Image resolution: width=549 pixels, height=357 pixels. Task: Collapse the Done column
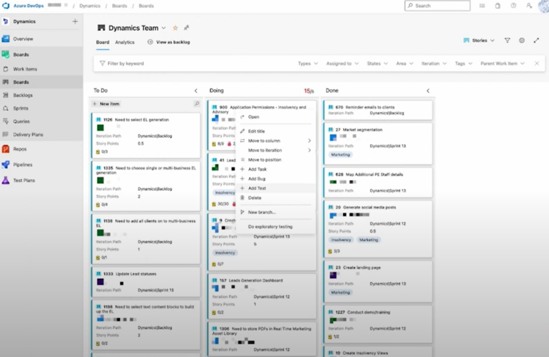tap(428, 91)
